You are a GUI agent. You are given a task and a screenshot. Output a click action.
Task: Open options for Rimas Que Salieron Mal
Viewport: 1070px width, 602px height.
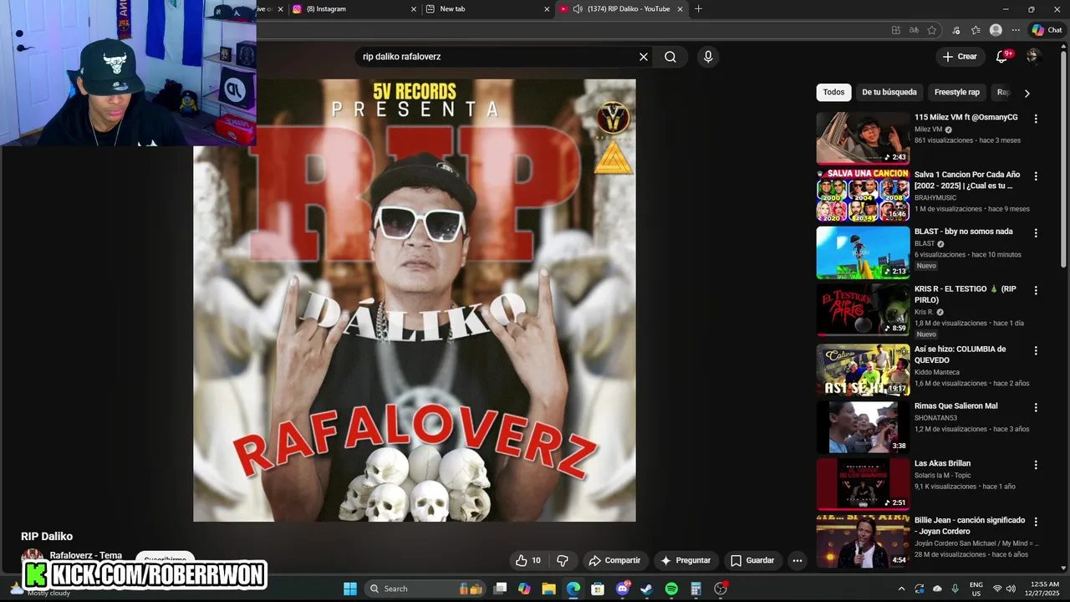(x=1036, y=407)
